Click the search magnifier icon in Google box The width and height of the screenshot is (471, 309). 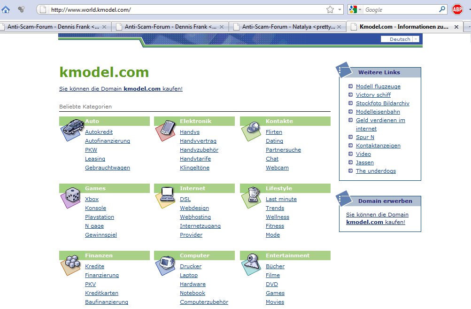[x=442, y=9]
